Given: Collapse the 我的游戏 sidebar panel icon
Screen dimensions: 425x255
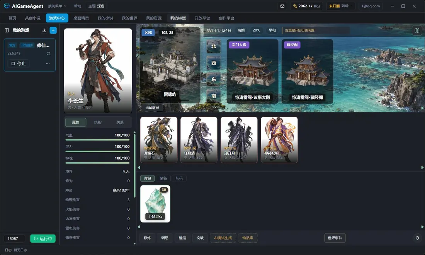Looking at the screenshot, I should coord(7,31).
